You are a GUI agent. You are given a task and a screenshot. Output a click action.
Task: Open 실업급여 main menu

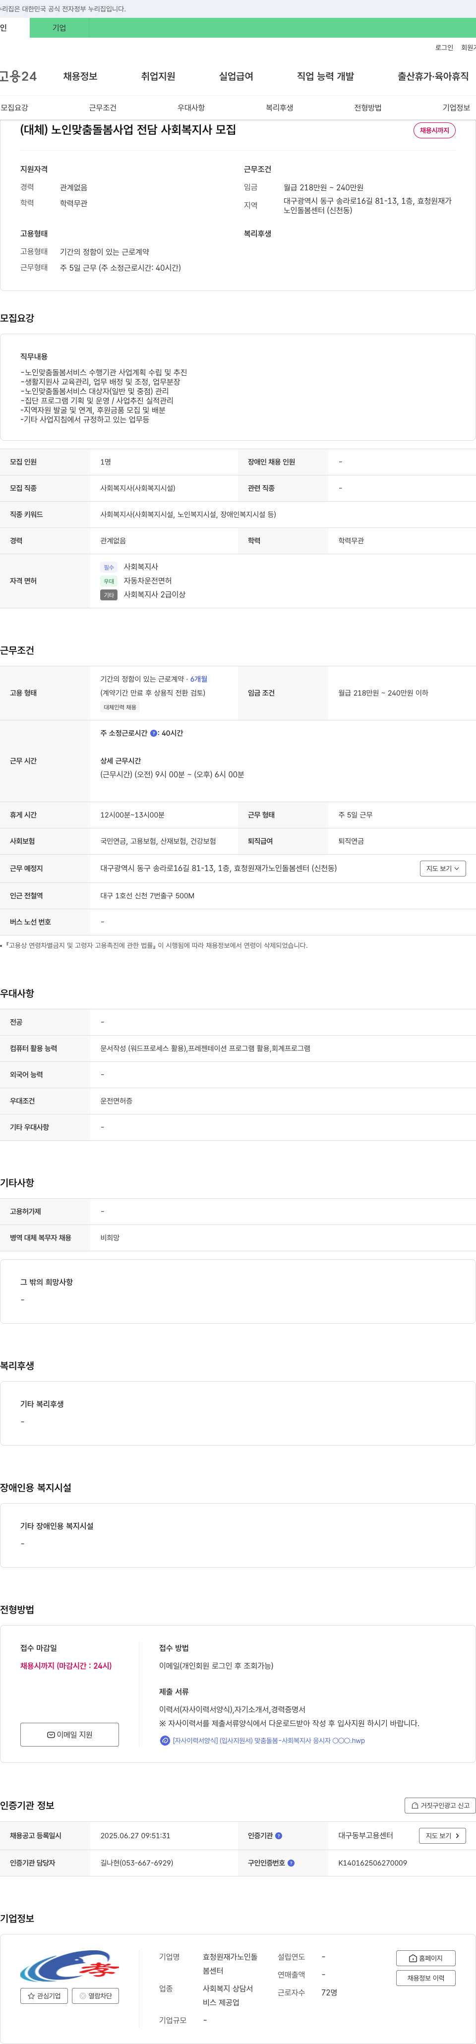click(x=236, y=76)
